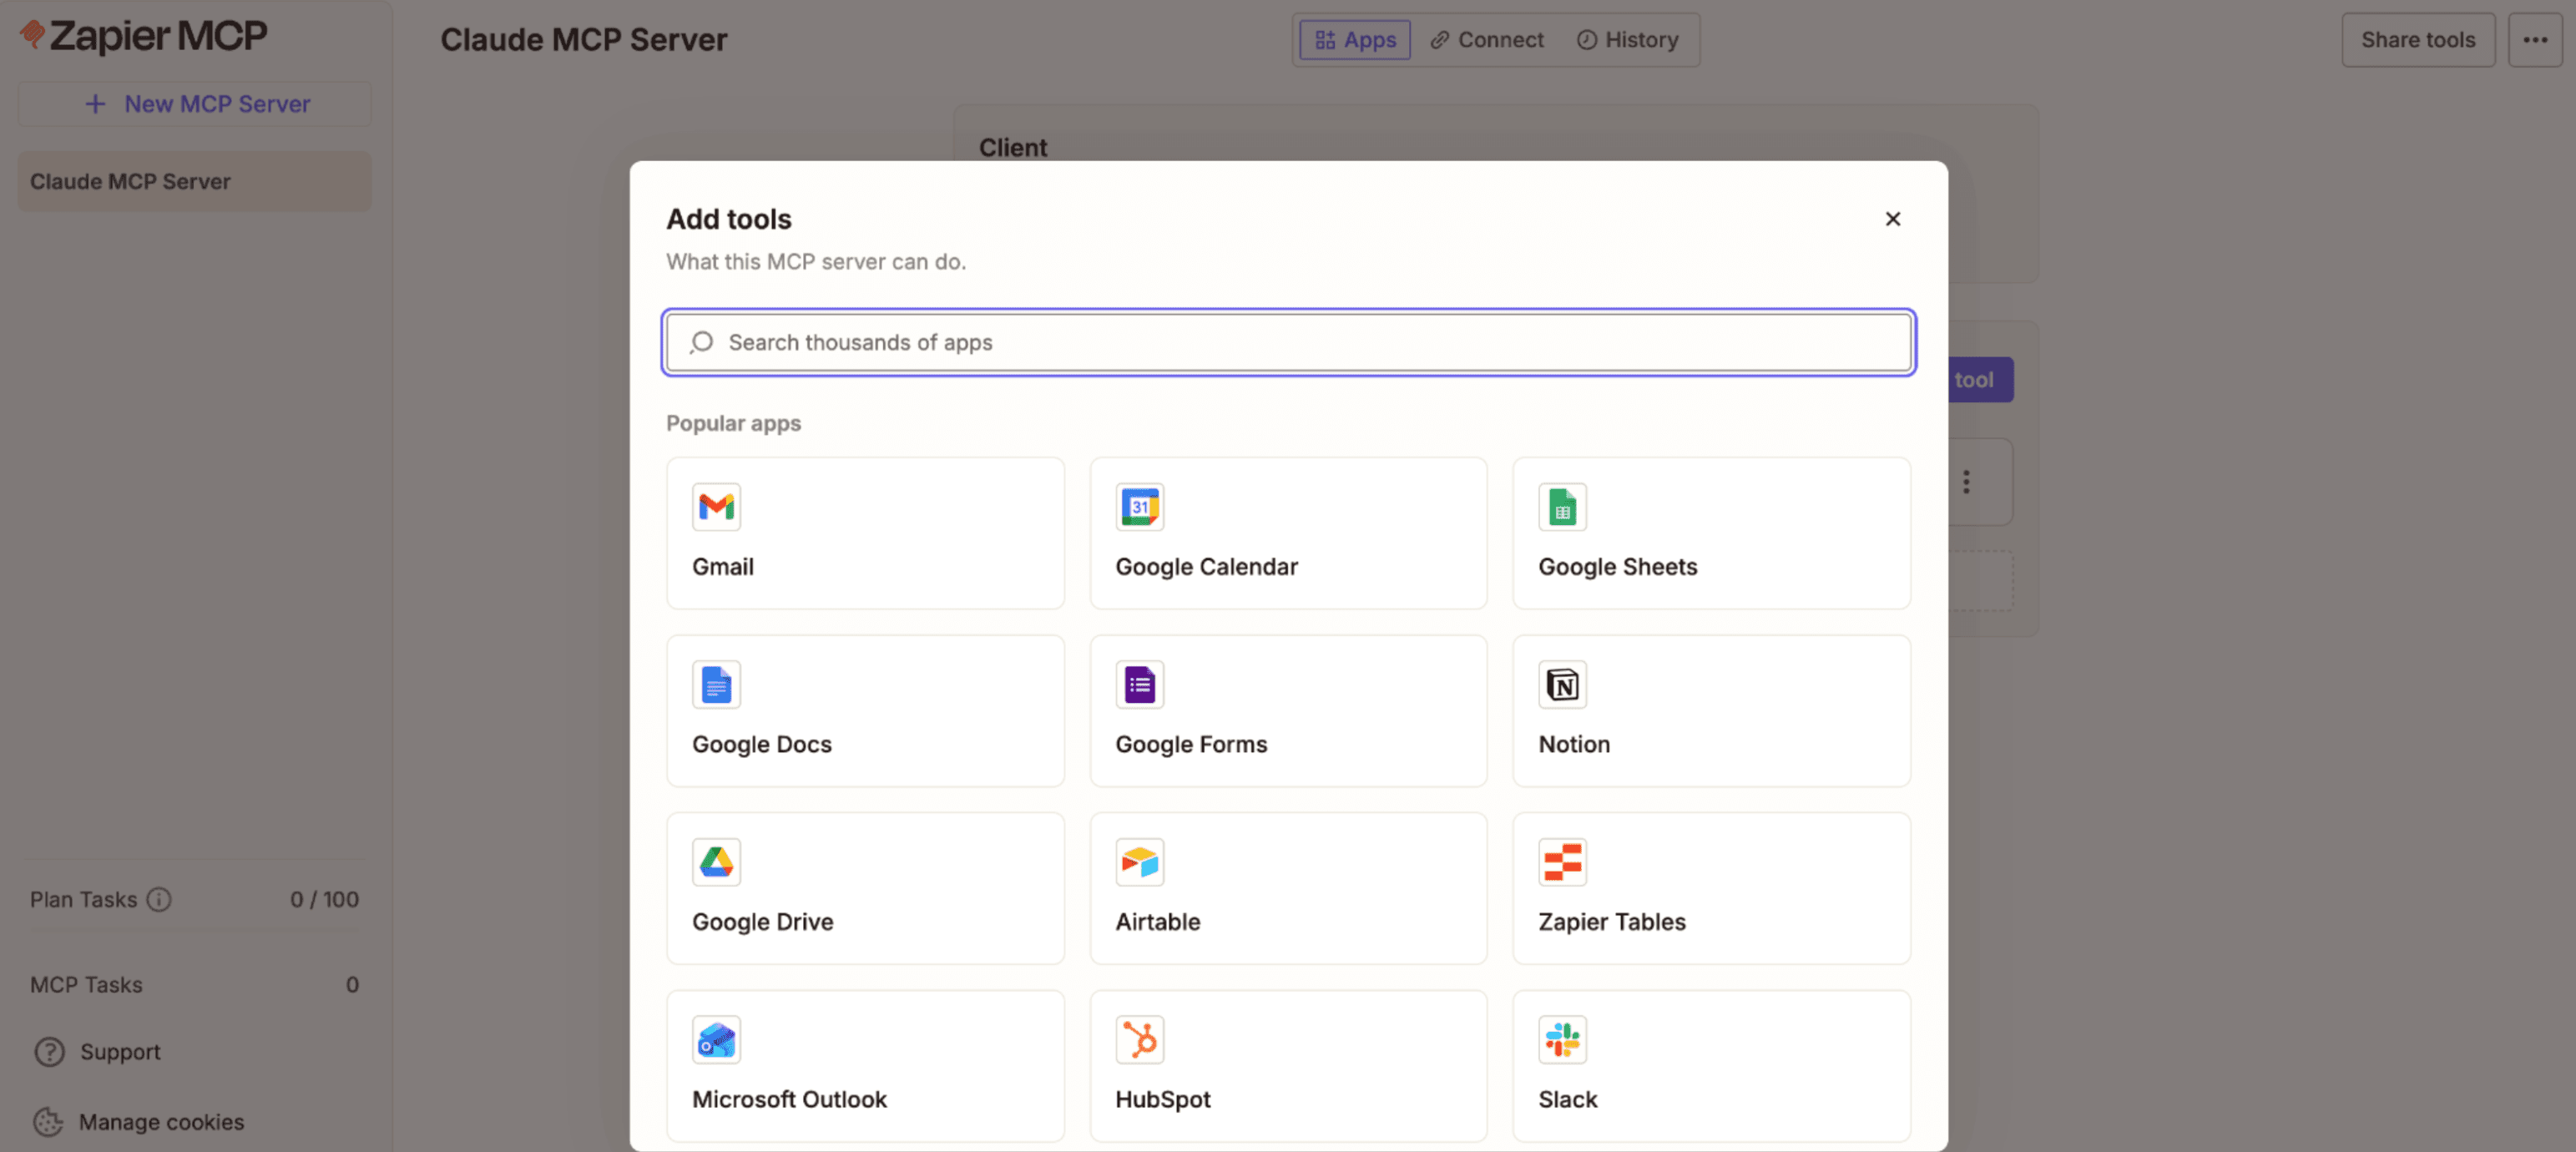The image size is (2576, 1152).
Task: Open the top-right ellipsis menu
Action: (2535, 40)
